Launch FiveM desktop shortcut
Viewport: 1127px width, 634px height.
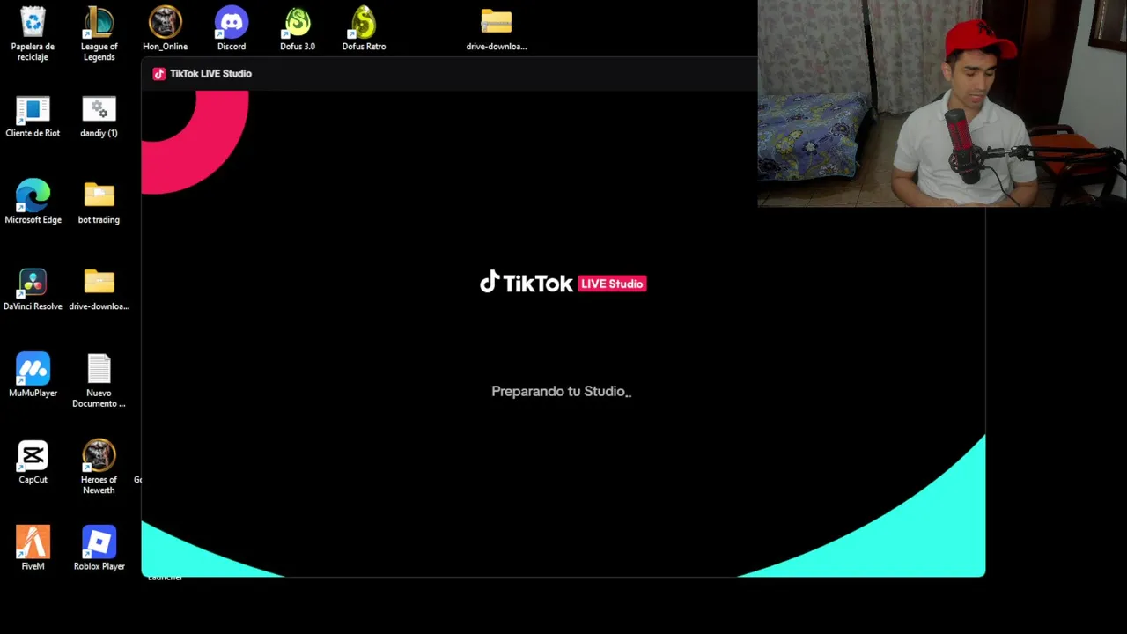tap(33, 549)
